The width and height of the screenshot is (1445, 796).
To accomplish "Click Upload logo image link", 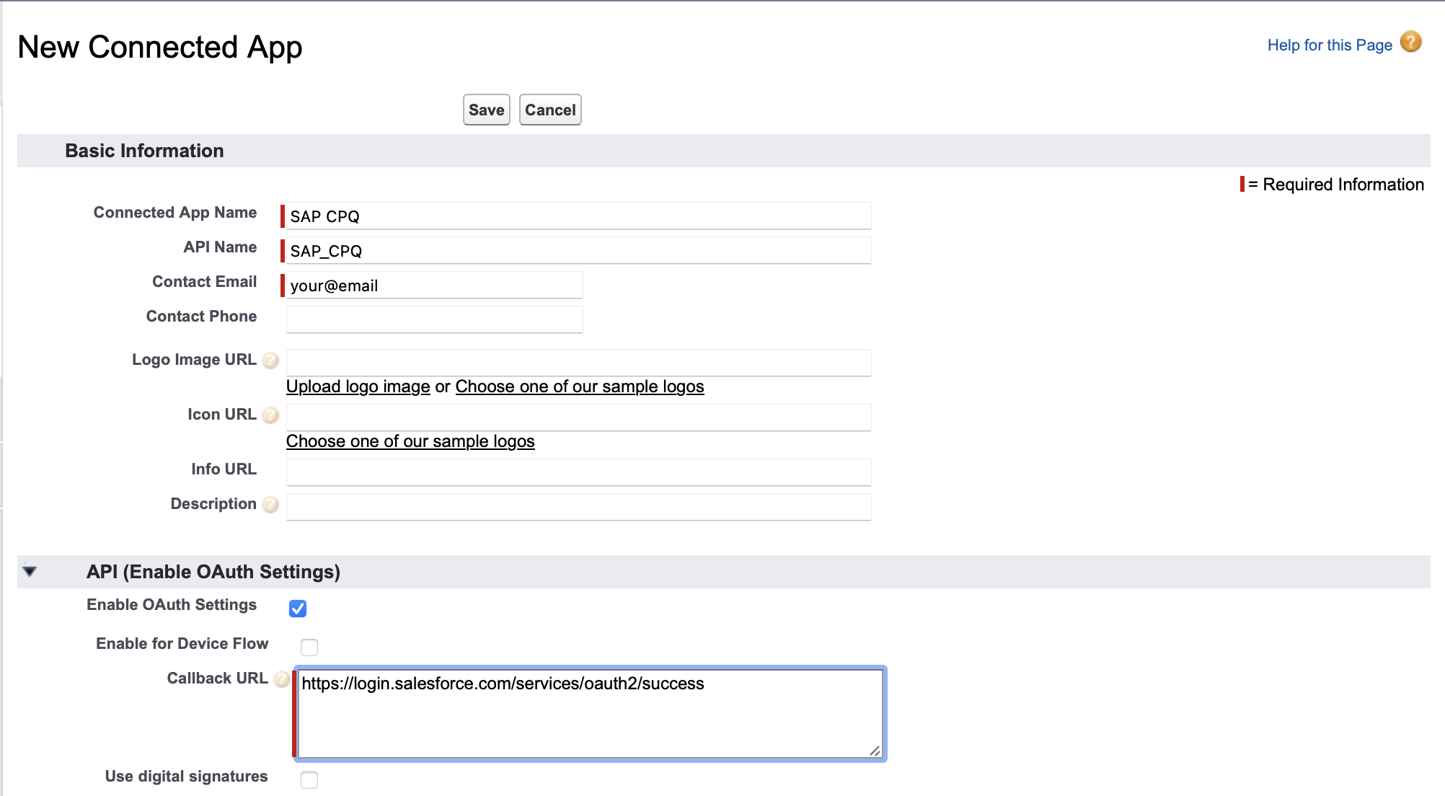I will [x=358, y=386].
